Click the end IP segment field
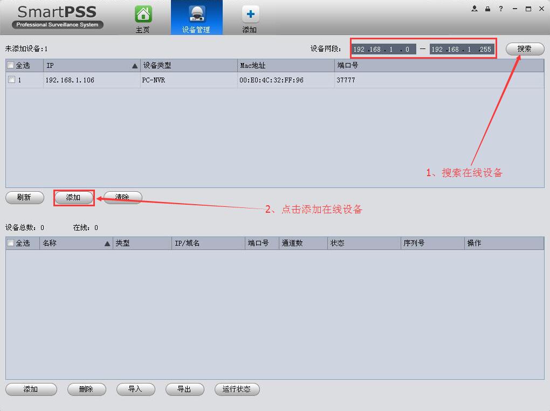Image resolution: width=550 pixels, height=411 pixels. click(462, 49)
